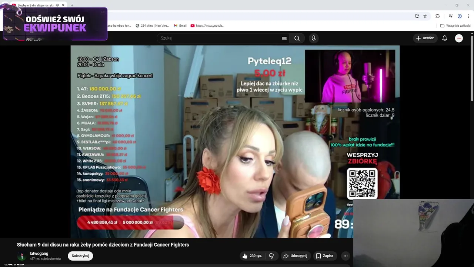
Task: Open Chrome three-dot menu
Action: point(468,16)
